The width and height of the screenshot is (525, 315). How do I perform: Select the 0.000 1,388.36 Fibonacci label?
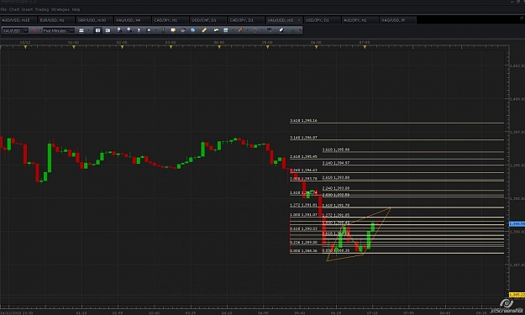coord(303,250)
